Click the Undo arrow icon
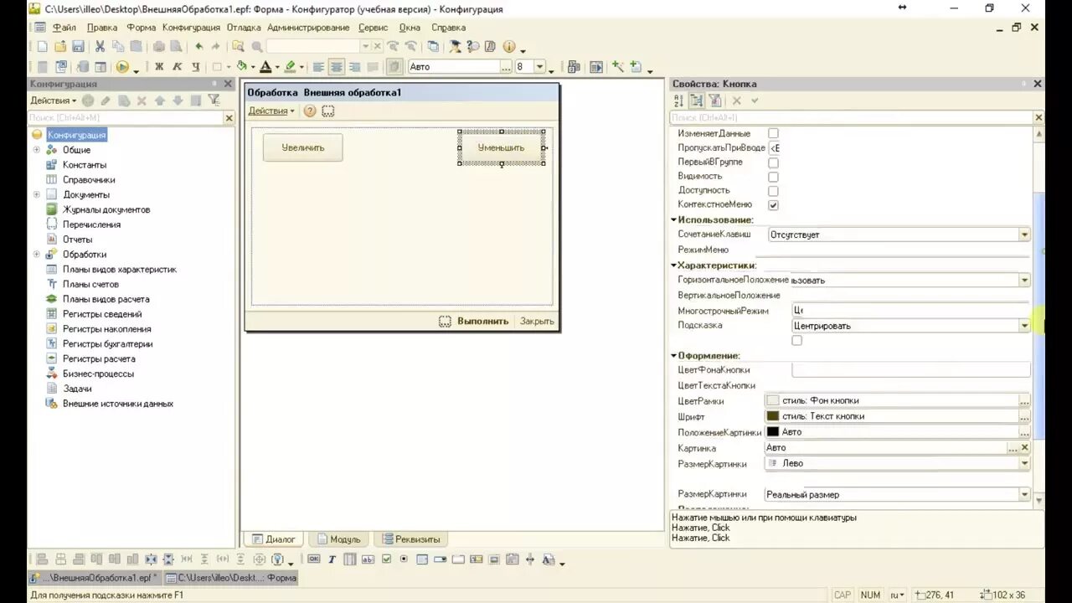This screenshot has width=1072, height=603. tap(198, 47)
